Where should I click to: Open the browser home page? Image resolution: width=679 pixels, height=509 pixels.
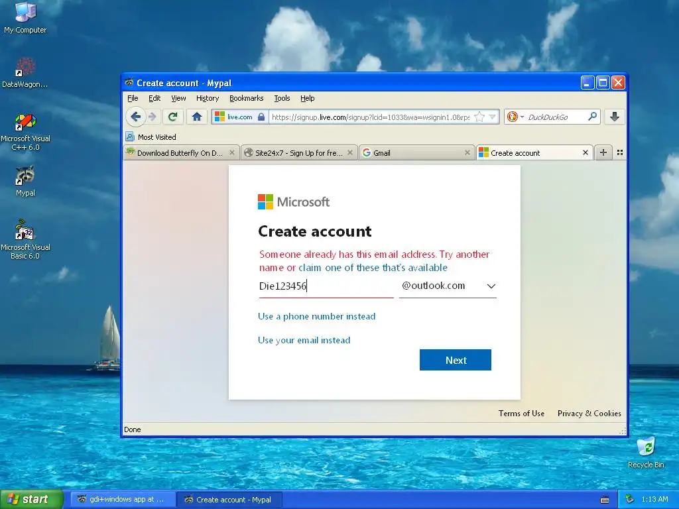[x=197, y=117]
